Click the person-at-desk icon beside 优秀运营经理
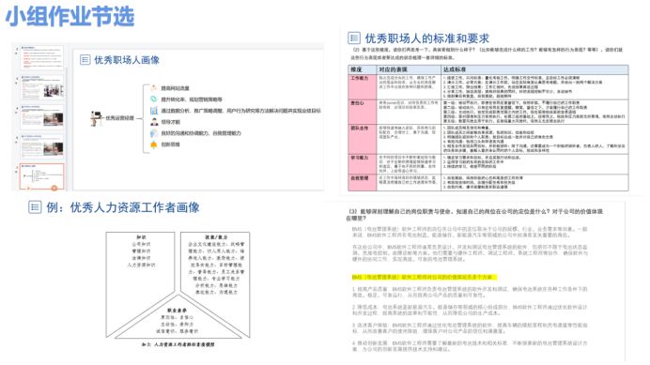This screenshot has height=365, width=650. tap(96, 118)
